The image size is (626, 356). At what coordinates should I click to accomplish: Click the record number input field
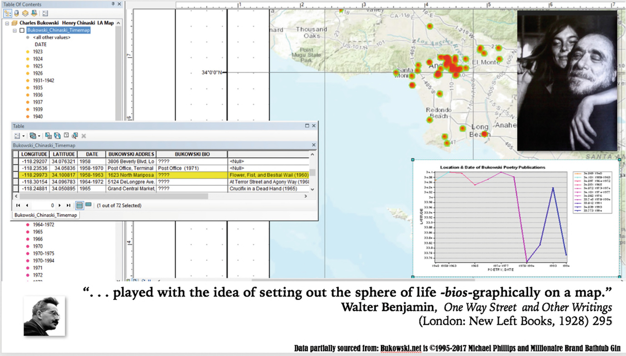coord(43,205)
